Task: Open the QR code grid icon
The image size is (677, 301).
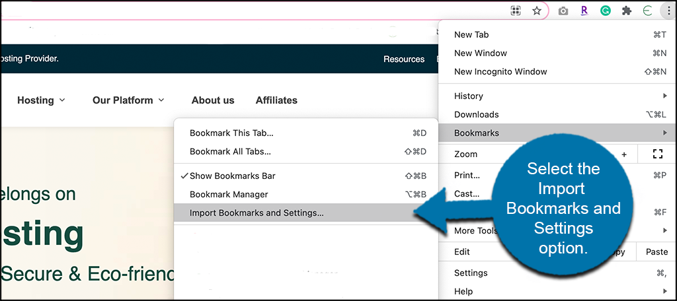Action: tap(516, 11)
